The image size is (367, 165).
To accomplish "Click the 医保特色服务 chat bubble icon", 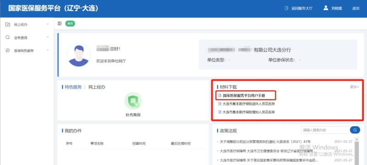I will [8, 50].
